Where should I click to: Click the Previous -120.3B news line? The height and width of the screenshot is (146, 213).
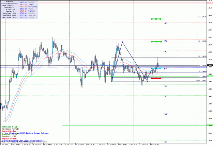(10, 129)
